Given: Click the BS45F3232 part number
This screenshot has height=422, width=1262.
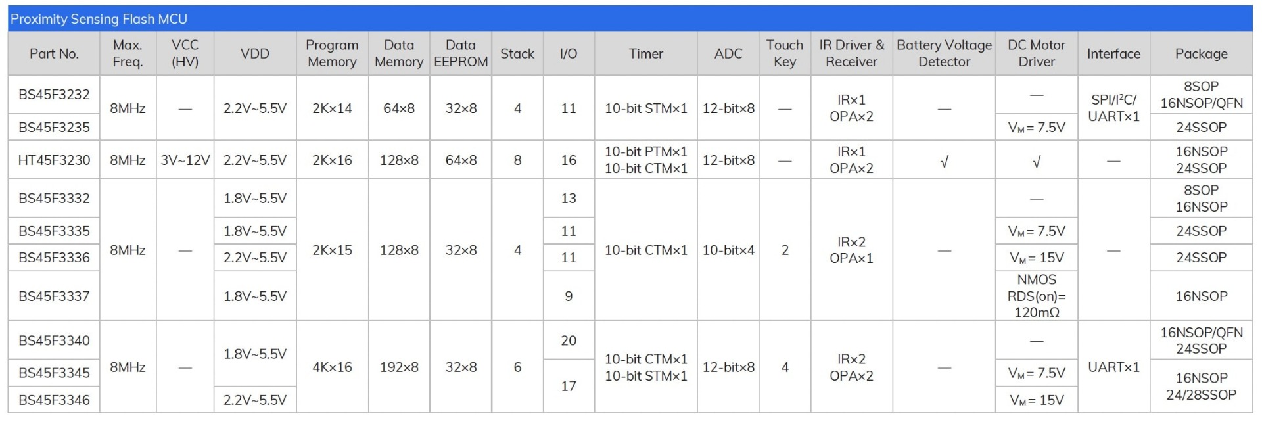Looking at the screenshot, I should point(54,95).
